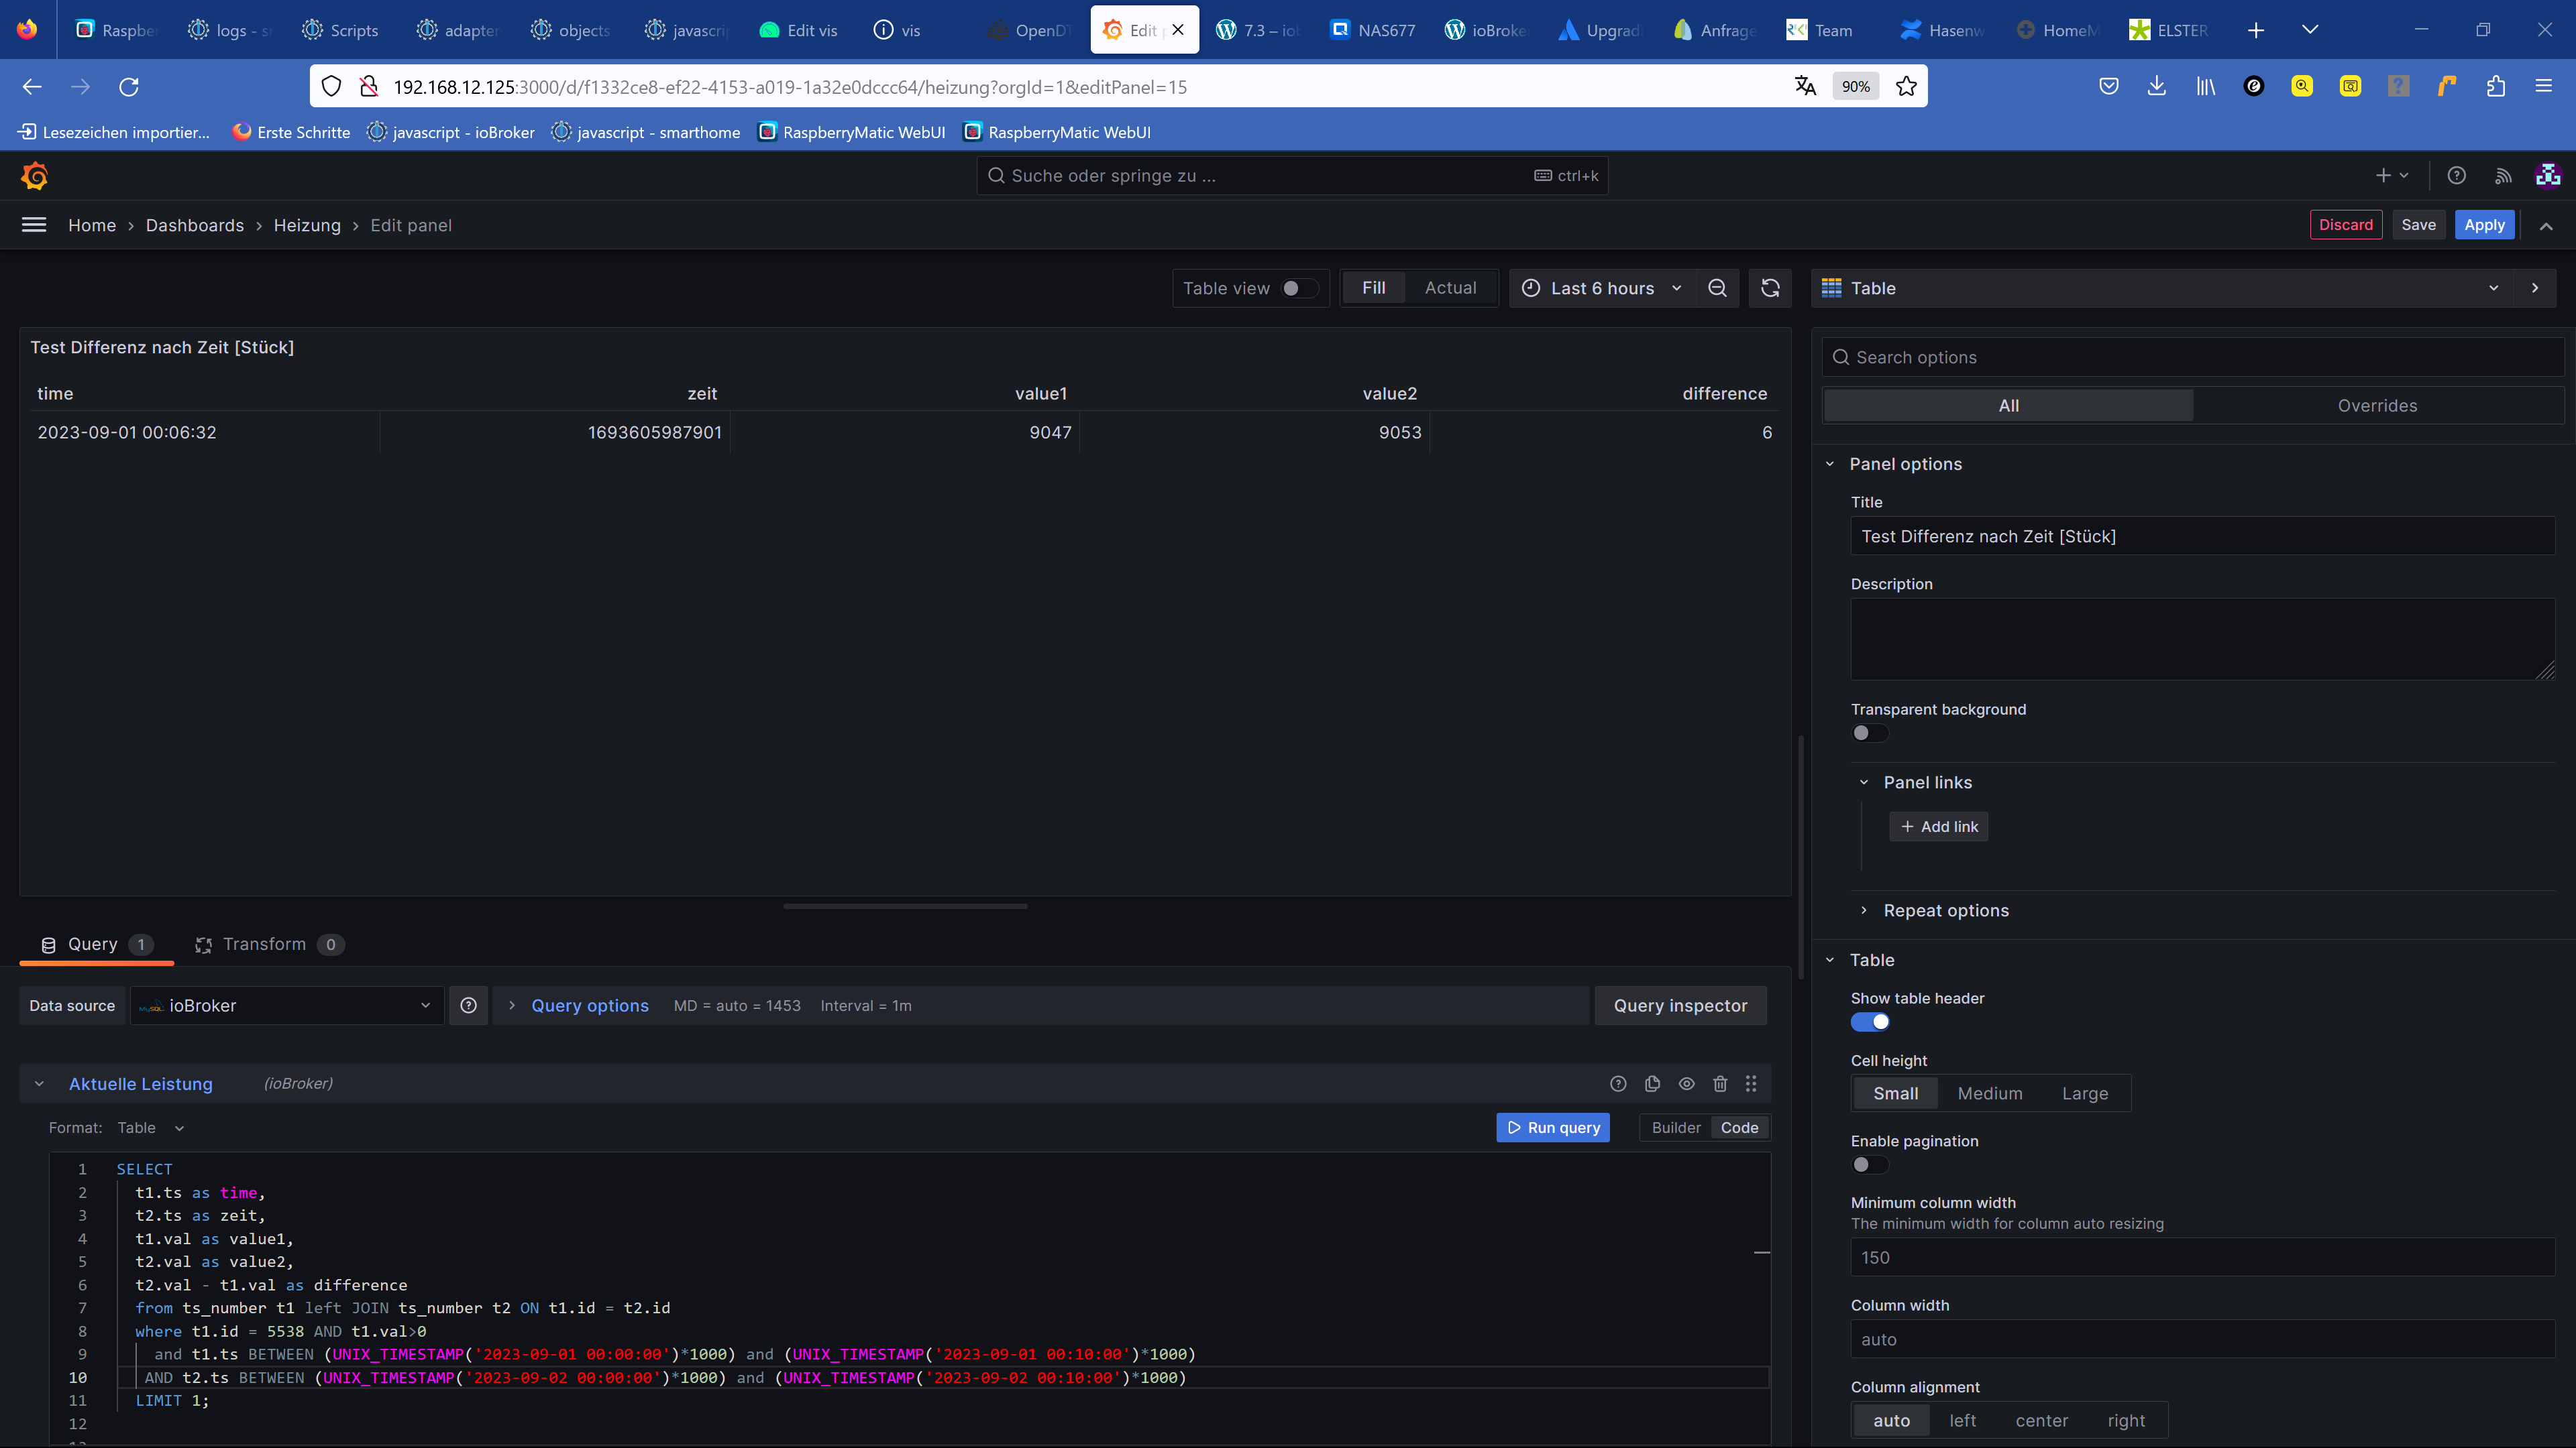Enable the Transparent background switch
2576x1448 pixels.
1869,733
